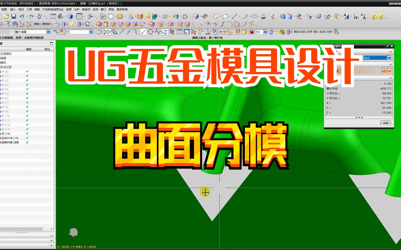Open the Shaded display mode icon
Image resolution: width=401 pixels, height=250 pixels.
click(70, 16)
